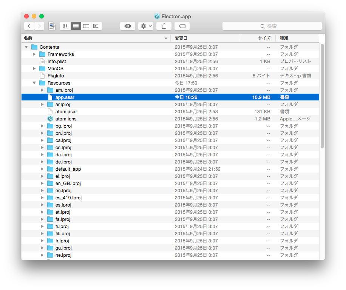Expand the ar.lproj folder

tap(42, 104)
